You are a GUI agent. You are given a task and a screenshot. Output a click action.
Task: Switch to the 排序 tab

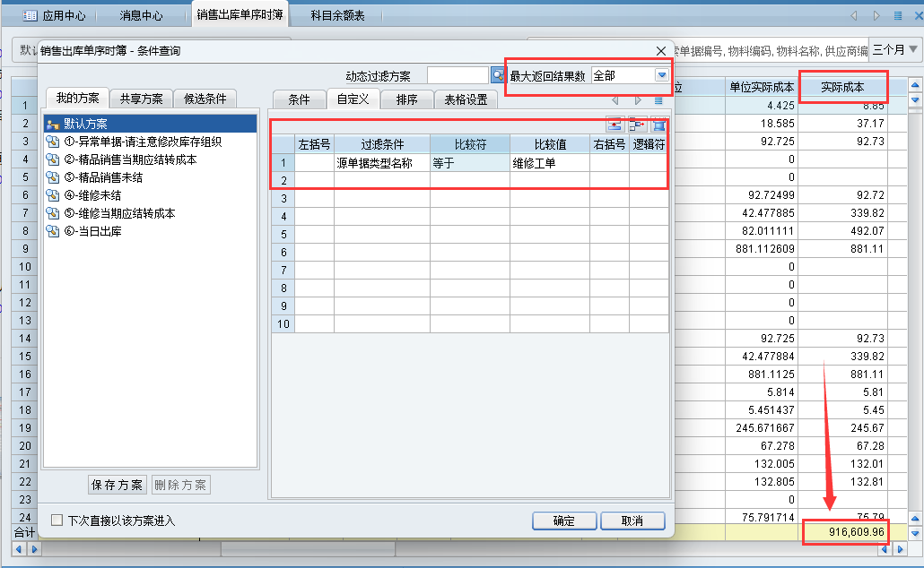[406, 99]
